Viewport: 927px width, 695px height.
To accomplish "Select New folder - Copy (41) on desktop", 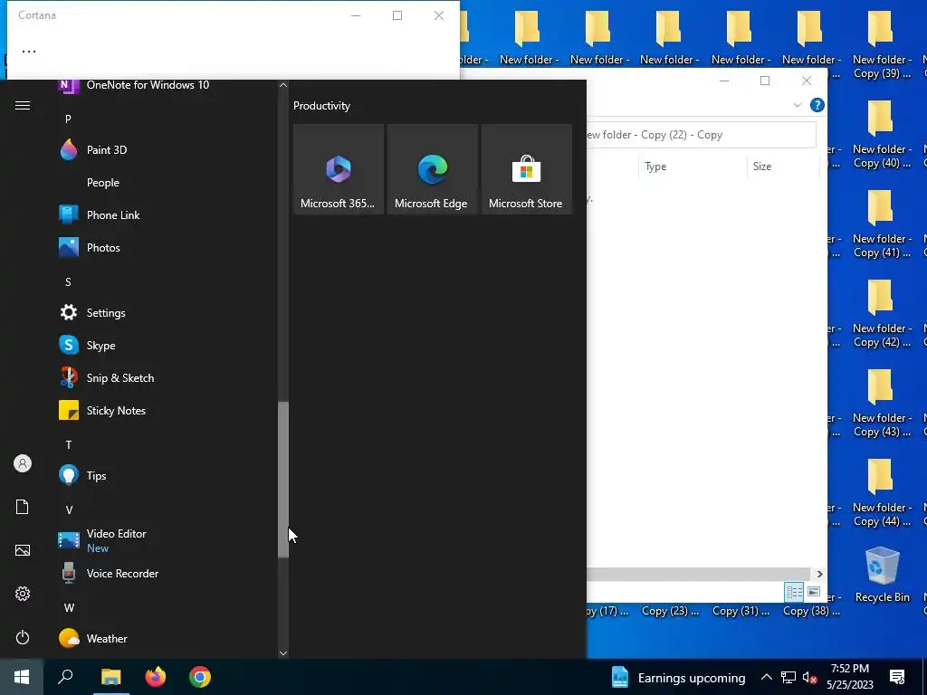I will click(x=882, y=224).
